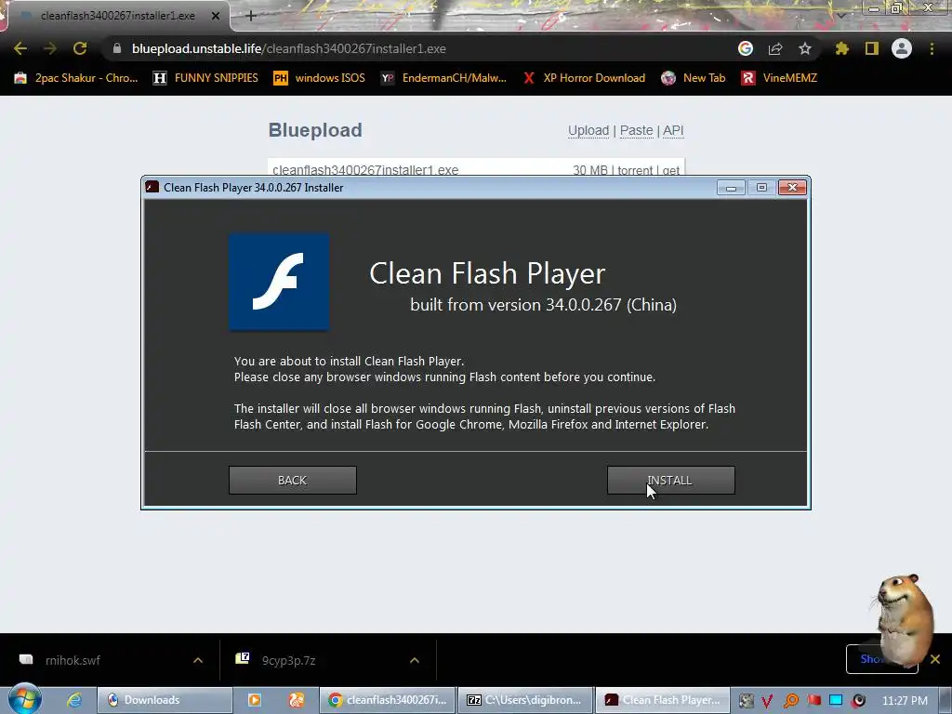This screenshot has width=952, height=714.
Task: Click the Google icon in the address bar
Action: (746, 48)
